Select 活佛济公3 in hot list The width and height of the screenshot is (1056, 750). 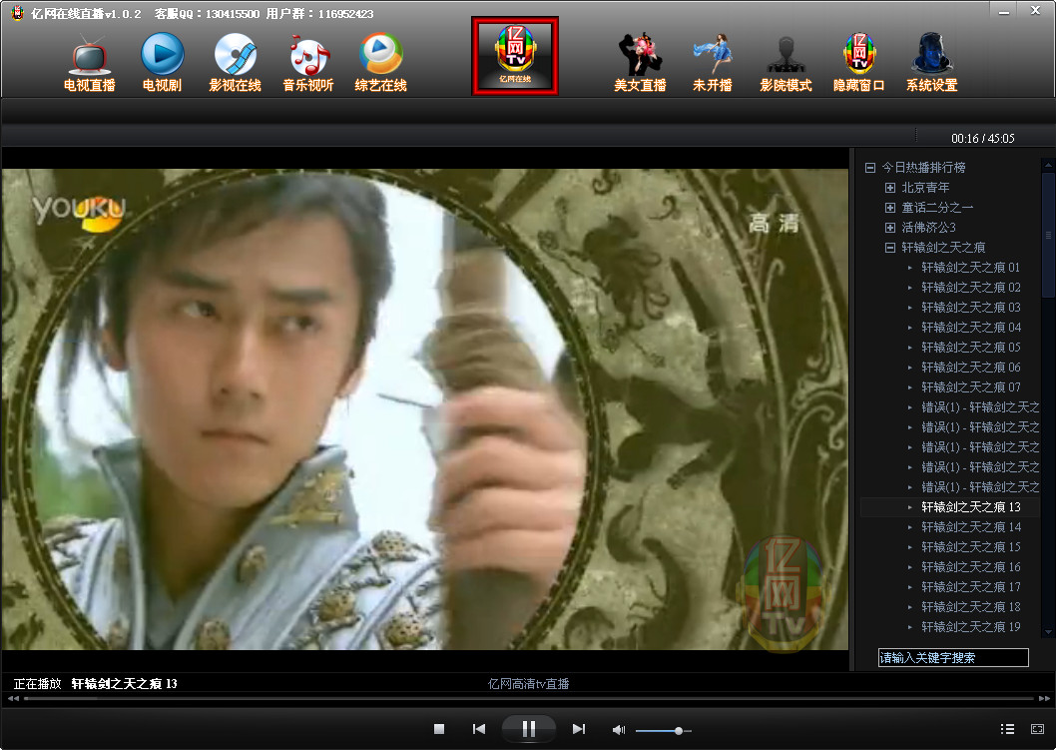pos(928,228)
